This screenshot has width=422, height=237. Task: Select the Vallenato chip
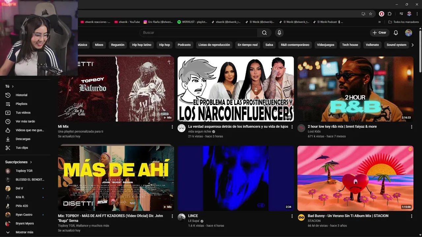pyautogui.click(x=373, y=45)
